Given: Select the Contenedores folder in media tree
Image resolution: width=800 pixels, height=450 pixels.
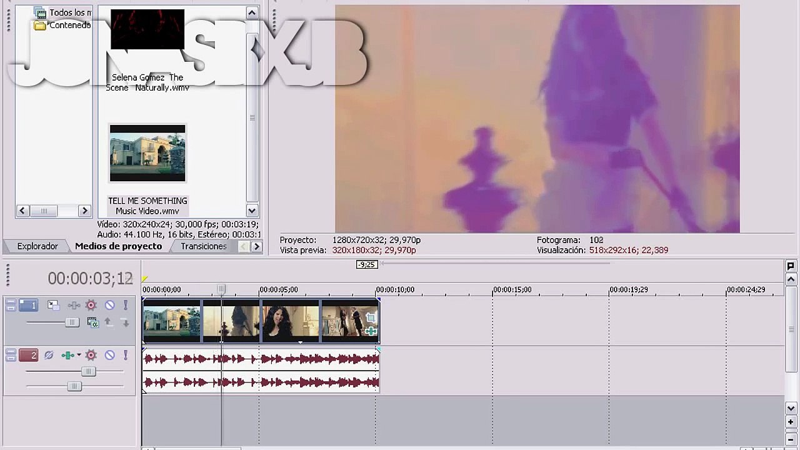Looking at the screenshot, I should (63, 25).
